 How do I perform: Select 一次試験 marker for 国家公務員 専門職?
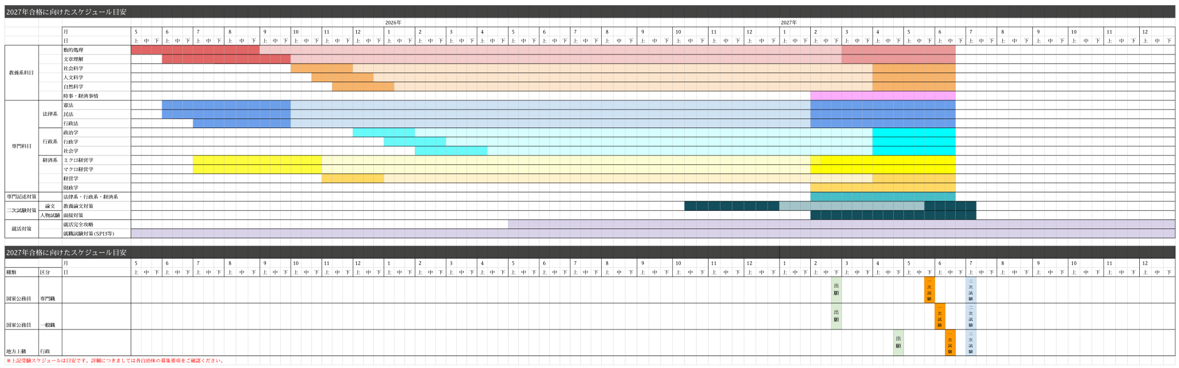point(929,290)
